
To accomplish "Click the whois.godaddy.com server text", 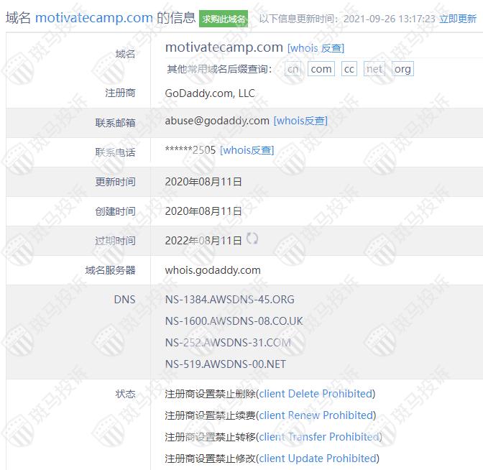I will coord(213,270).
